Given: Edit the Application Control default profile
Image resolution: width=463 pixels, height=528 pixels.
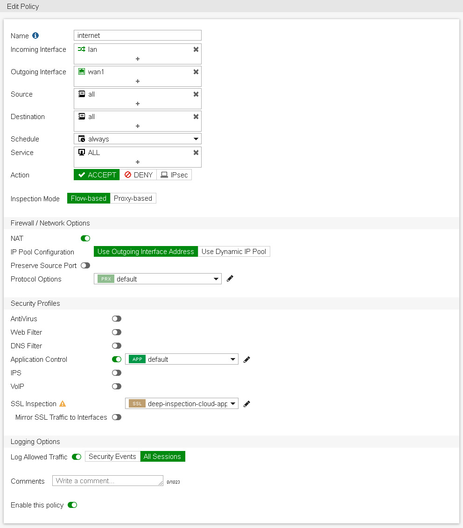Looking at the screenshot, I should pos(246,359).
